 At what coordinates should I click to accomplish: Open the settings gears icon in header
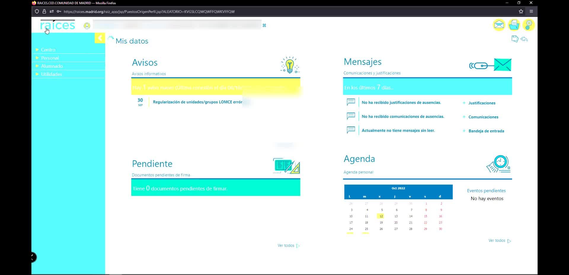tap(529, 25)
